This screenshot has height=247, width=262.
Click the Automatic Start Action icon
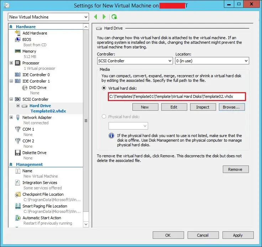click(x=18, y=218)
